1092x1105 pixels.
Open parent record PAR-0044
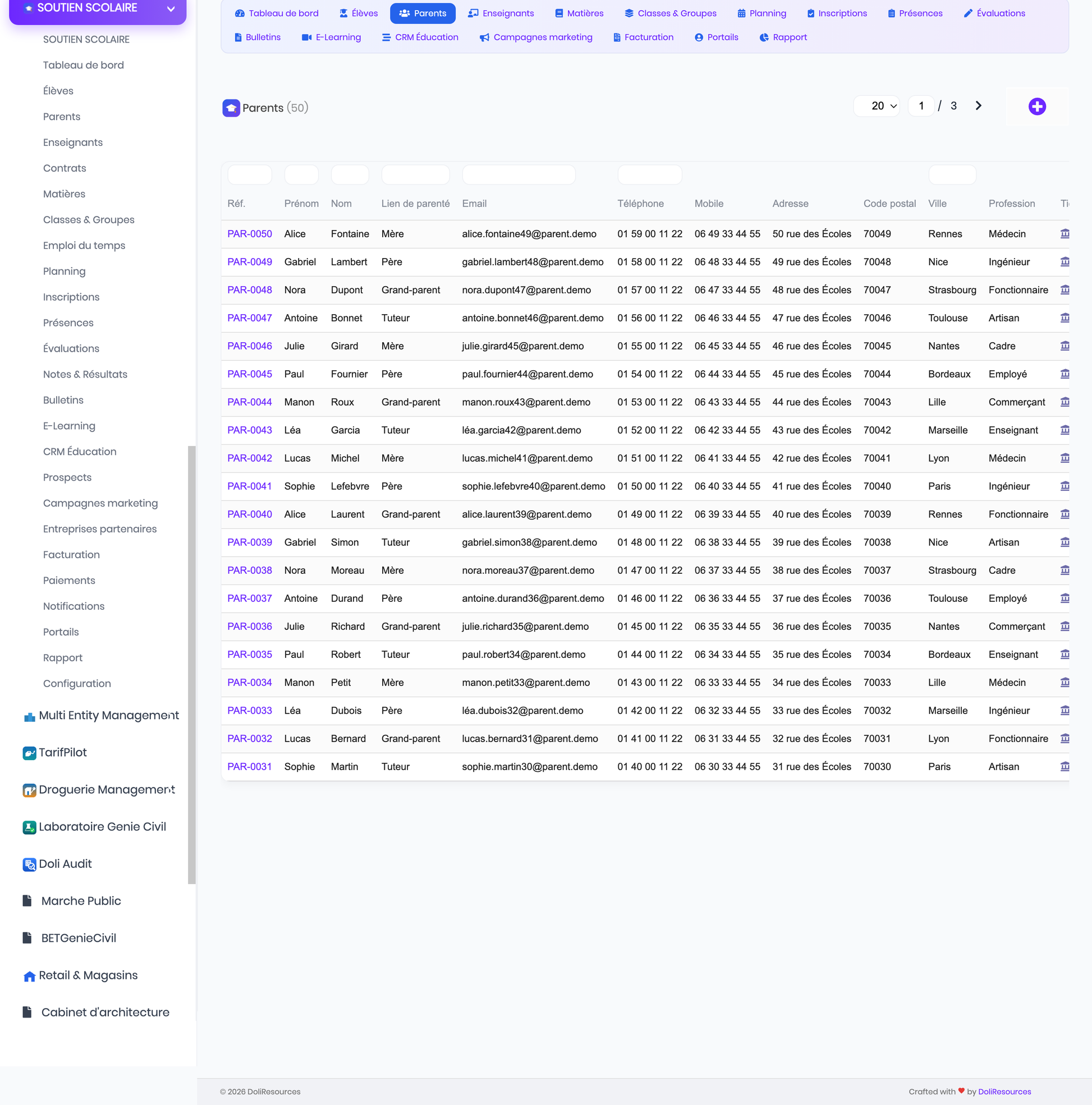[250, 402]
